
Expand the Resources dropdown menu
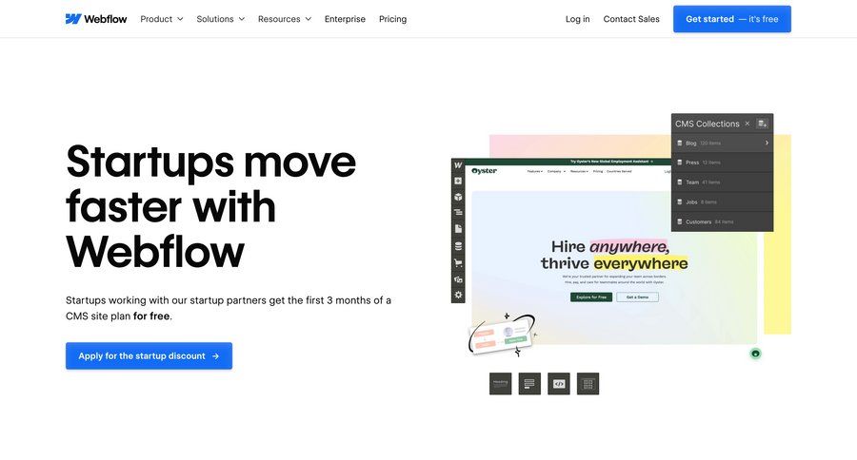285,19
